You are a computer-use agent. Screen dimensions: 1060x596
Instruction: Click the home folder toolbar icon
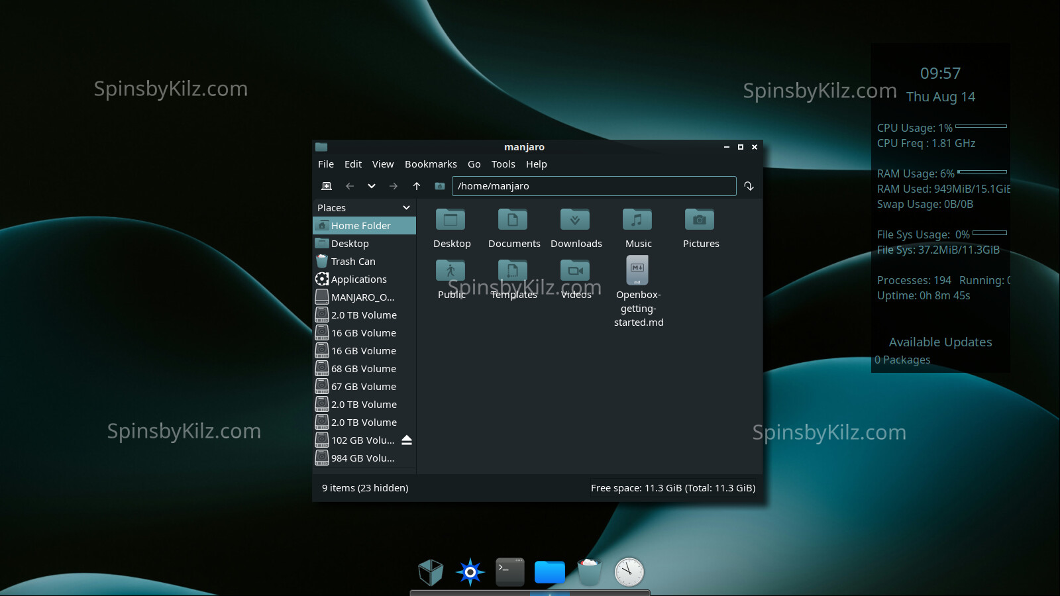[439, 186]
